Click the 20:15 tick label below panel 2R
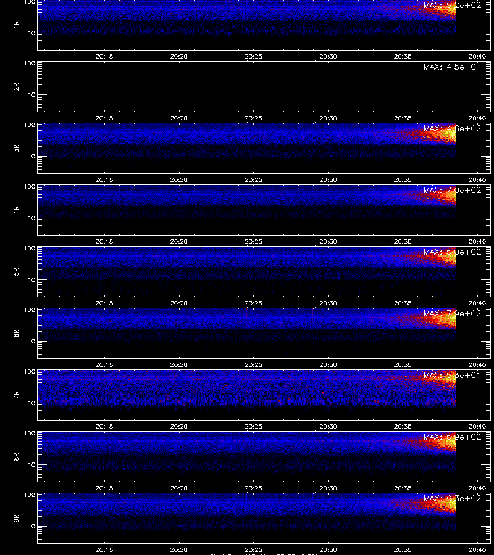This screenshot has width=494, height=555. [x=104, y=118]
